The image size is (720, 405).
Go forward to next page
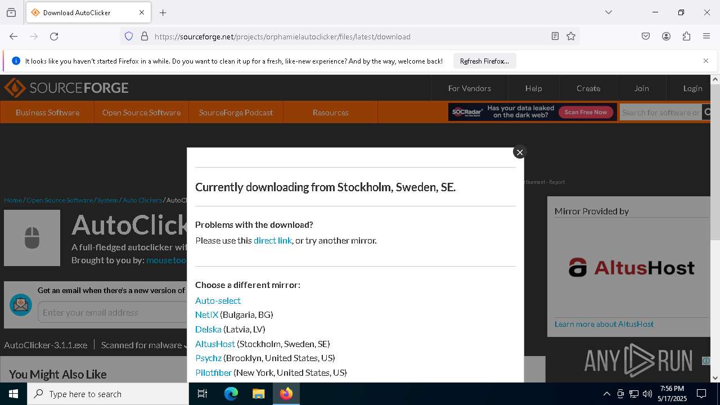click(34, 37)
